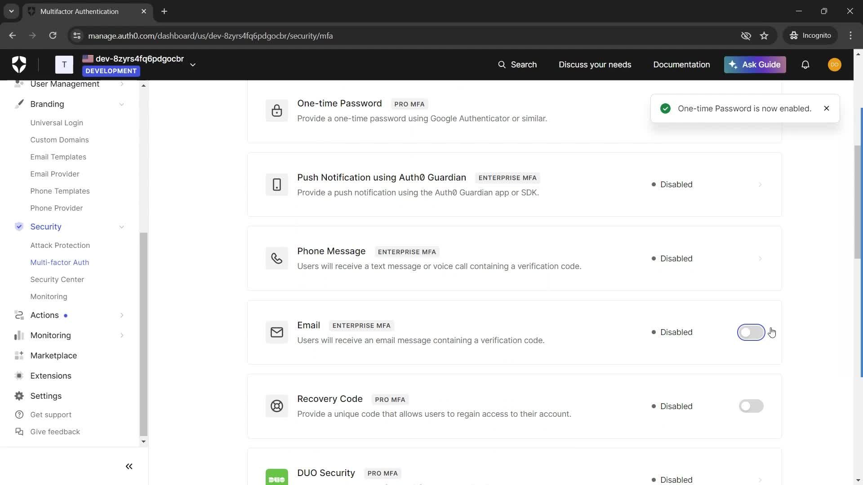Open Monitoring under Security section
This screenshot has width=863, height=485.
coord(49,296)
